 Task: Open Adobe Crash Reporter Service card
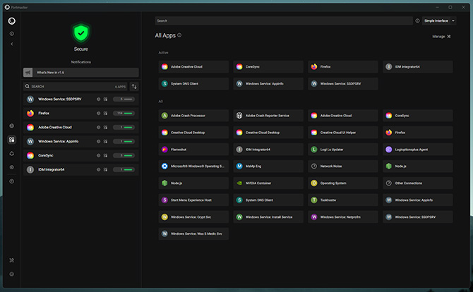[x=268, y=116]
